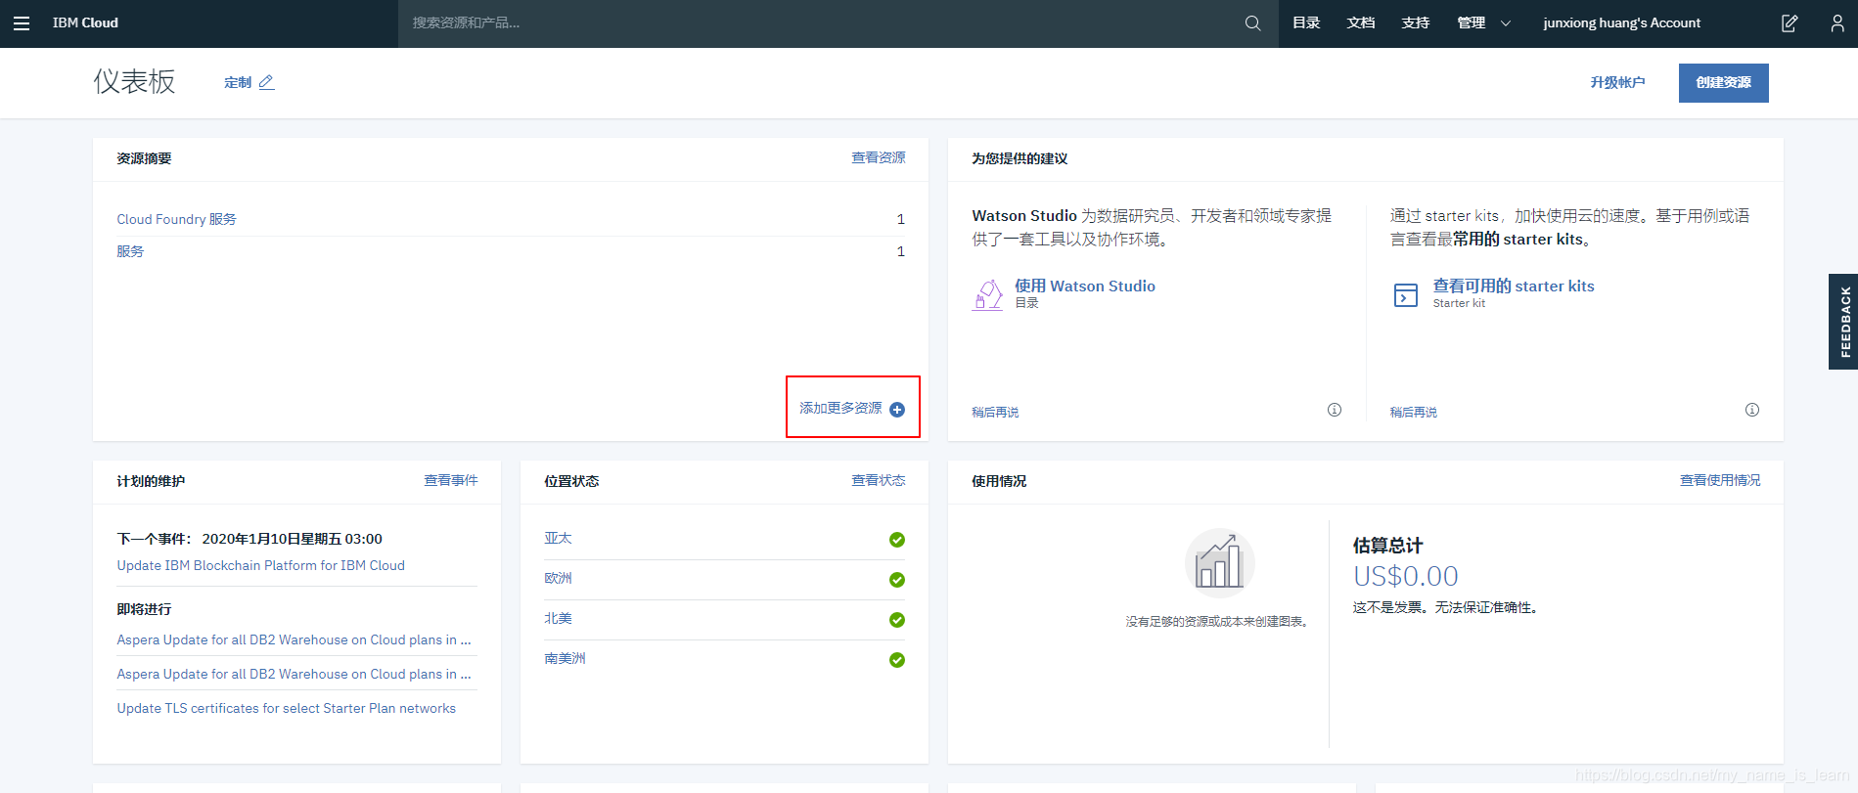Dismiss starter kits suggestion with 稍后再说

point(1413,413)
